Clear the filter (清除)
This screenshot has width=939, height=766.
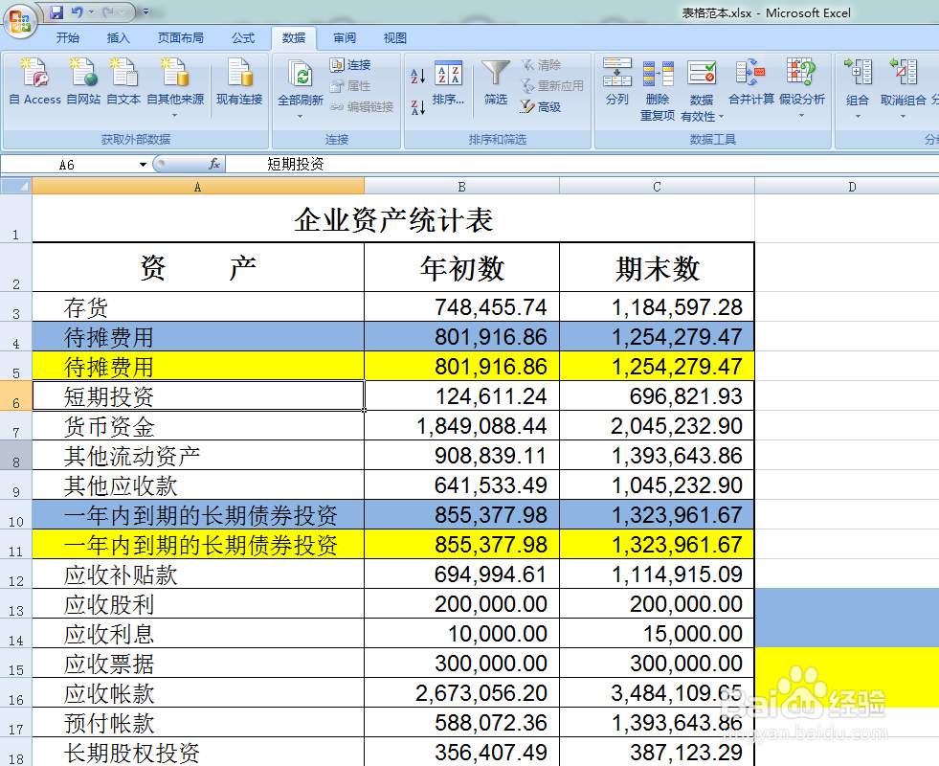541,65
